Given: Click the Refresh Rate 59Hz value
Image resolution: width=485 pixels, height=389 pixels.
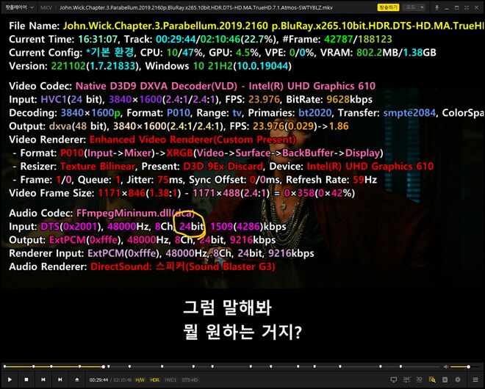Looking at the screenshot, I should [x=364, y=180].
